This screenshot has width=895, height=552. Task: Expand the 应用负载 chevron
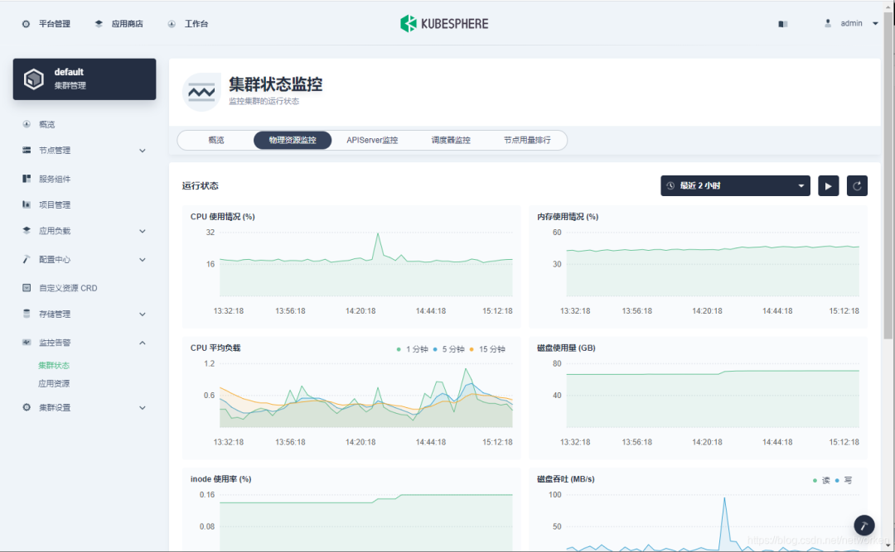point(143,231)
